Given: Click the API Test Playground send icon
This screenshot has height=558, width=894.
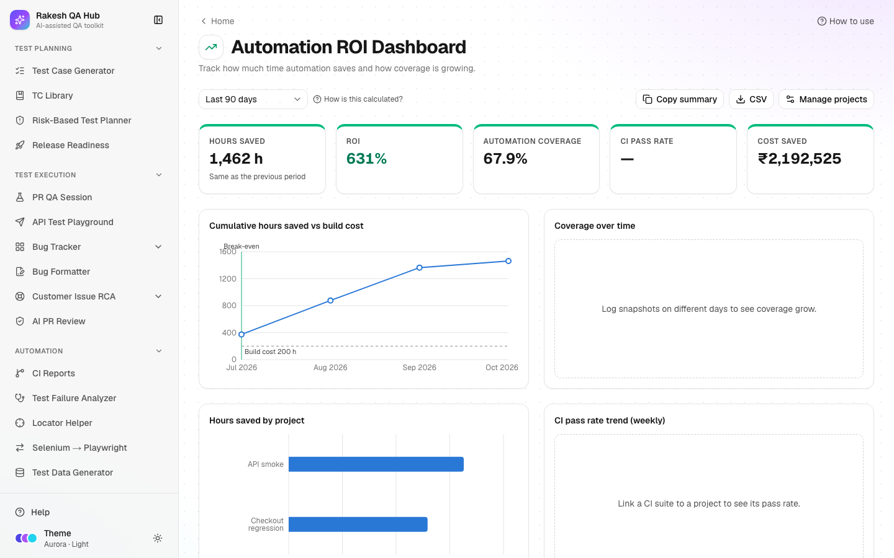Looking at the screenshot, I should (20, 222).
